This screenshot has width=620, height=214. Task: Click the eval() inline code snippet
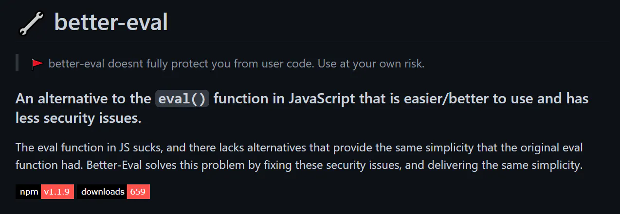point(182,99)
